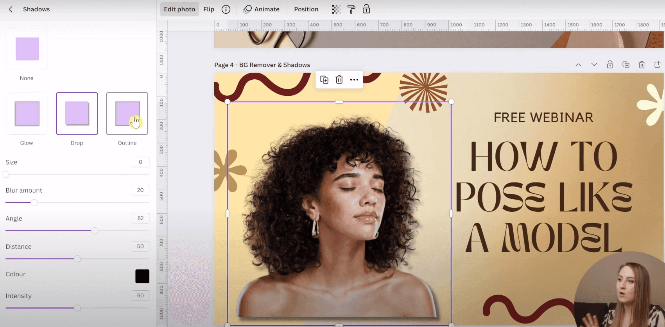This screenshot has width=665, height=327.
Task: Open the Animate options
Action: [x=262, y=9]
